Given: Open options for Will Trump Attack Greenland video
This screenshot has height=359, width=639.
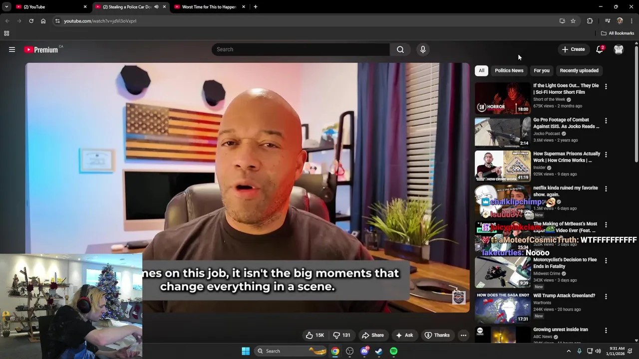Looking at the screenshot, I should click(606, 296).
